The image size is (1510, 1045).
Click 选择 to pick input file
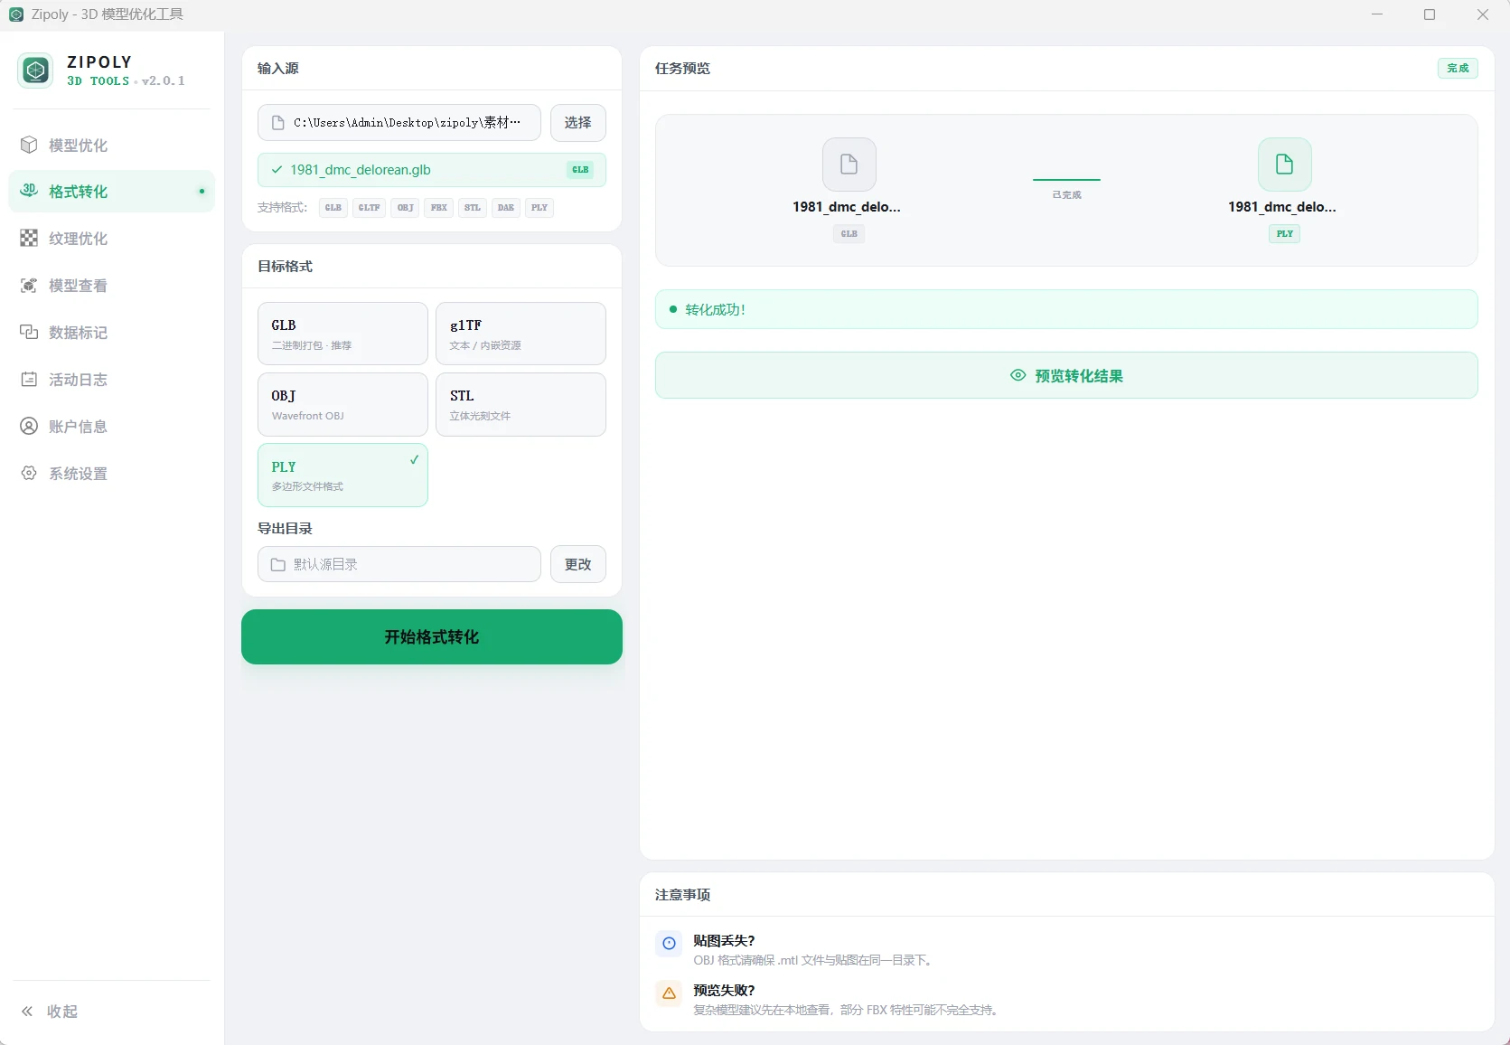click(x=578, y=123)
